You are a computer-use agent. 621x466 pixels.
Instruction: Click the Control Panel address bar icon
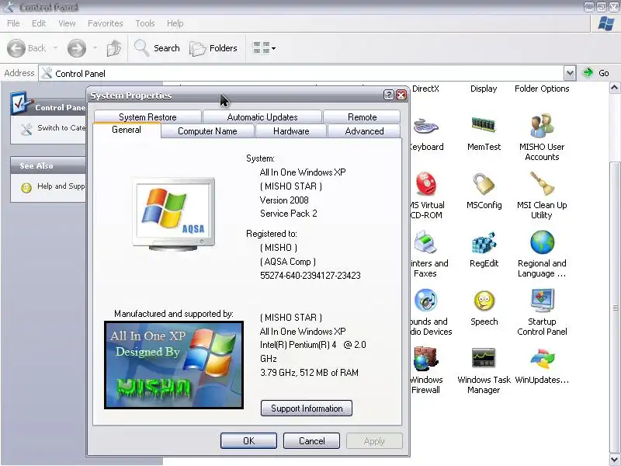point(47,73)
